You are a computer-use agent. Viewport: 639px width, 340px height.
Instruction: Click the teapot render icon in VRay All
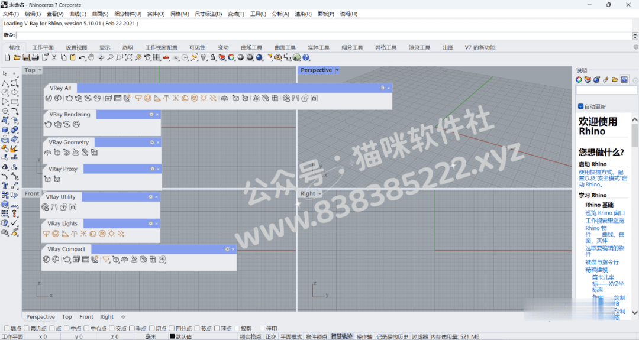tap(69, 98)
